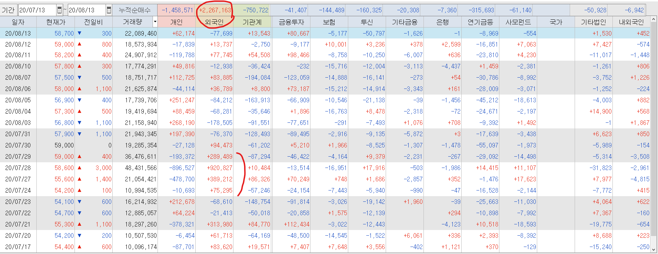The height and width of the screenshot is (254, 658).
Task: Click 기타금융 value +6,061
Action: [413, 236]
